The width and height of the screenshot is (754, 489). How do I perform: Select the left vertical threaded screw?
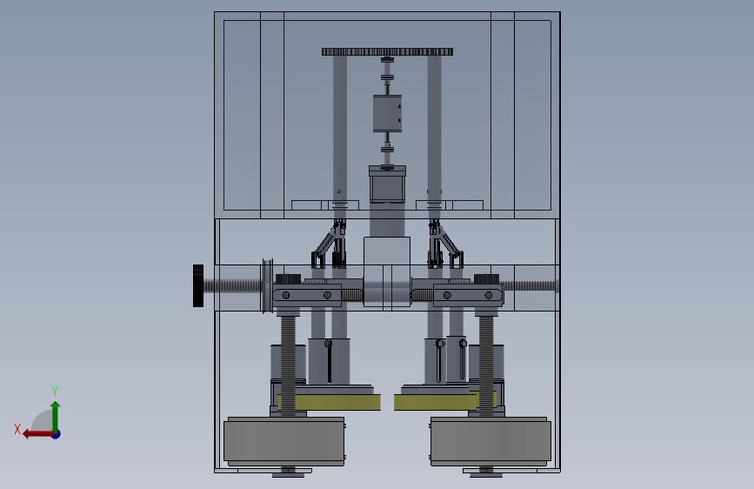[x=288, y=365]
